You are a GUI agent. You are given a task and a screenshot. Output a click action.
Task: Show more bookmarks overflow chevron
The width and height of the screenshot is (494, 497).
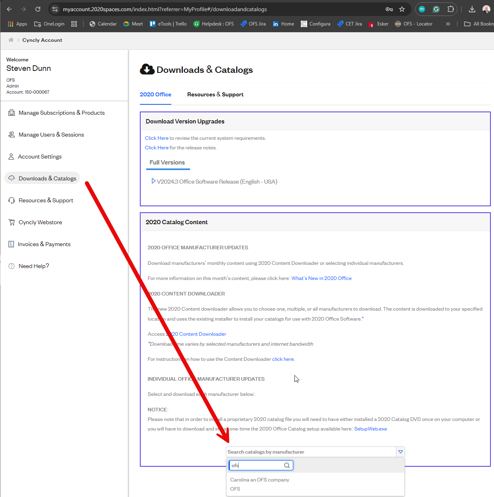tap(448, 24)
